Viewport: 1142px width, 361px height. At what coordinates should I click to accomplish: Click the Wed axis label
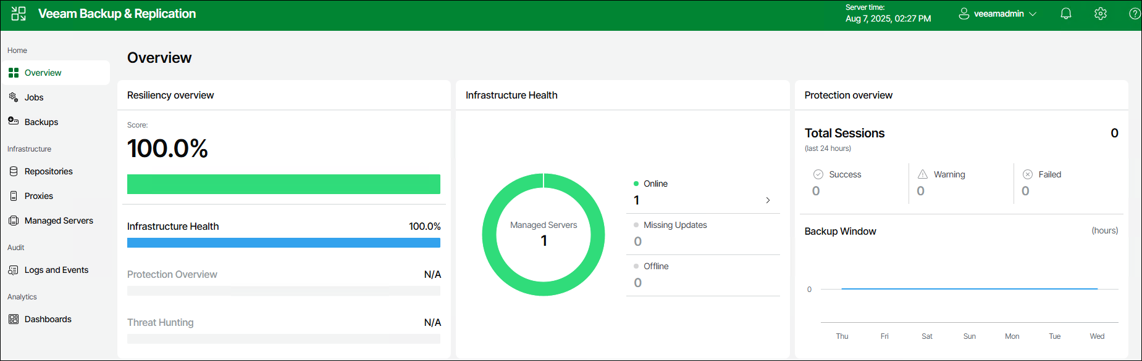[1097, 336]
